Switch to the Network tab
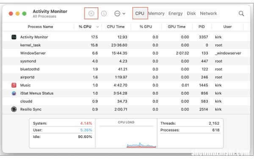 pos(208,13)
